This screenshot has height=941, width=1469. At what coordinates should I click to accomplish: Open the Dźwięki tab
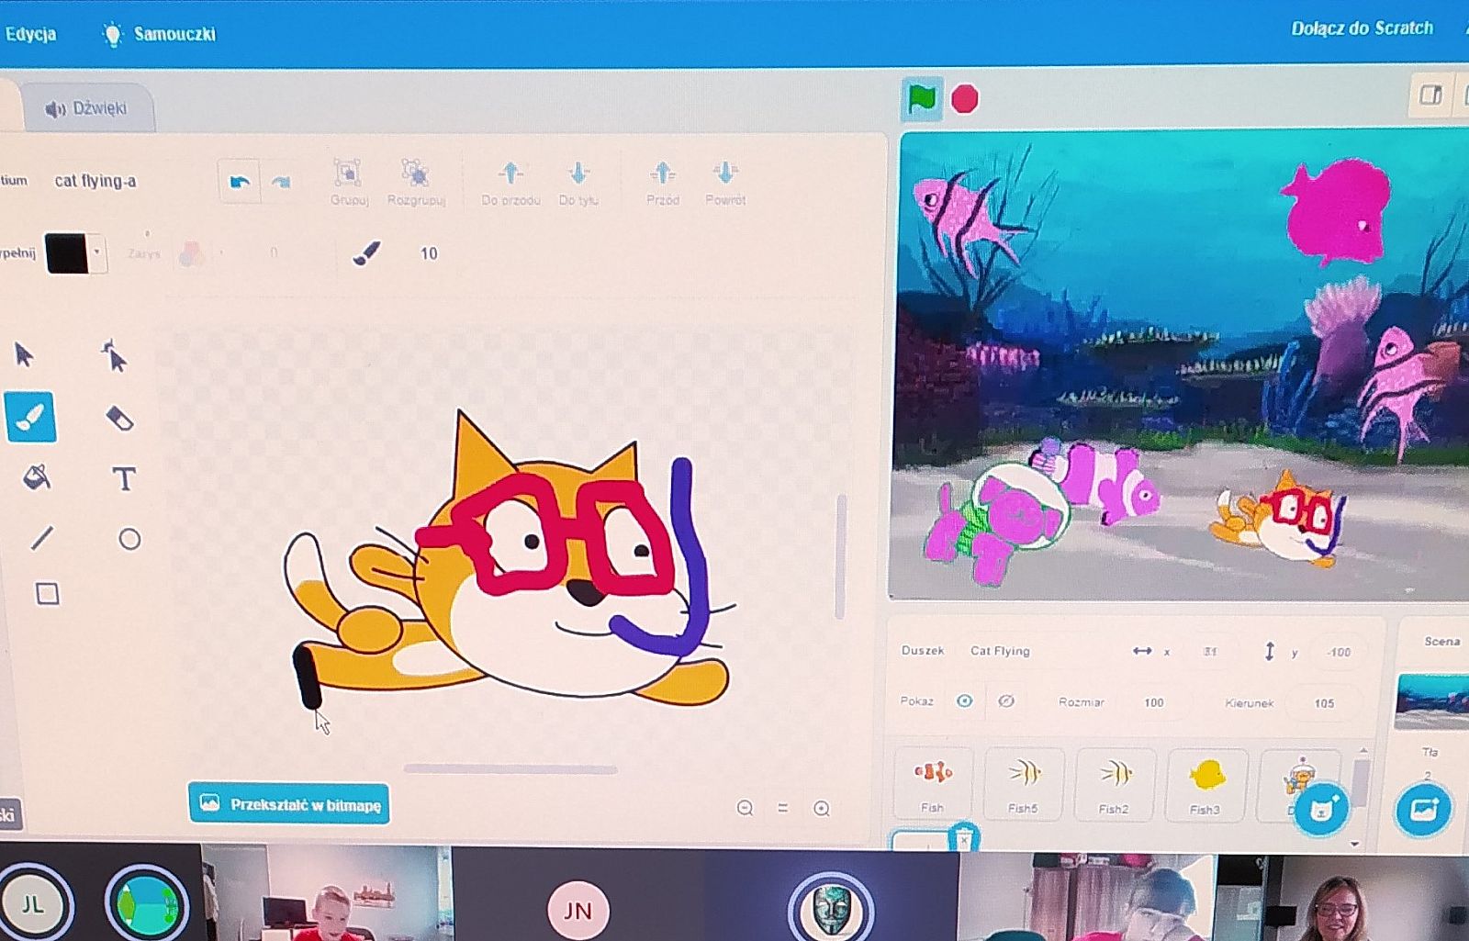pyautogui.click(x=87, y=108)
